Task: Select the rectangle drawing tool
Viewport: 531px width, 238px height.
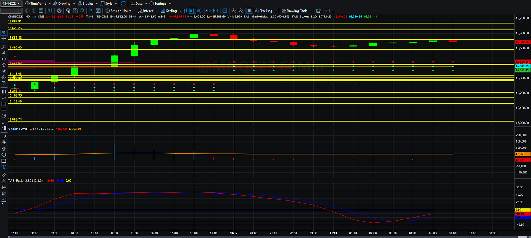Action: point(4,160)
